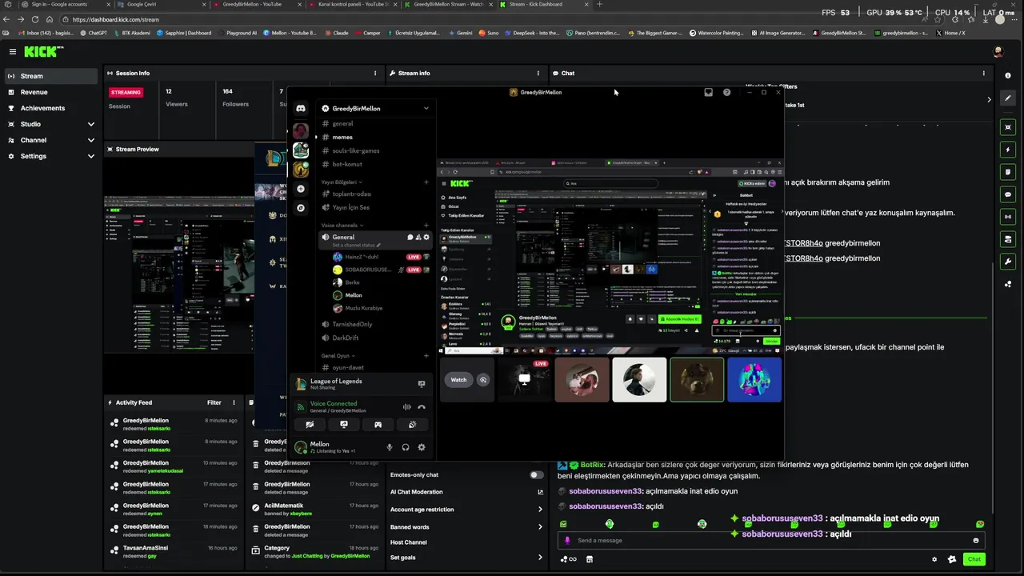This screenshot has width=1024, height=576.
Task: Switch to GreedyBirMellon - YouTube browser tab
Action: tap(257, 4)
